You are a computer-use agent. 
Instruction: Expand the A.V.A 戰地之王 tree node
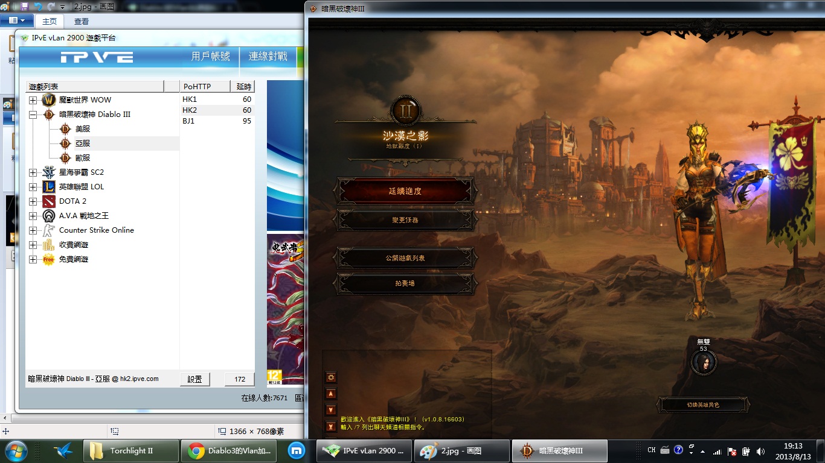[x=33, y=216]
